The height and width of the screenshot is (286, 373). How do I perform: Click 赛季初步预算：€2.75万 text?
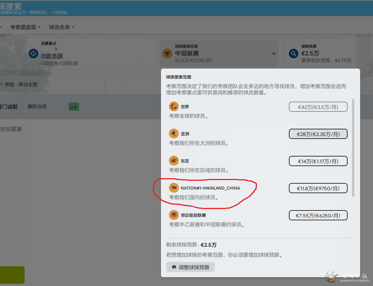326,60
